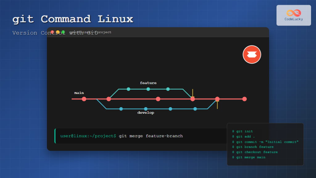This screenshot has width=316, height=178.
Task: Click the git merge main command line
Action: coord(249,157)
